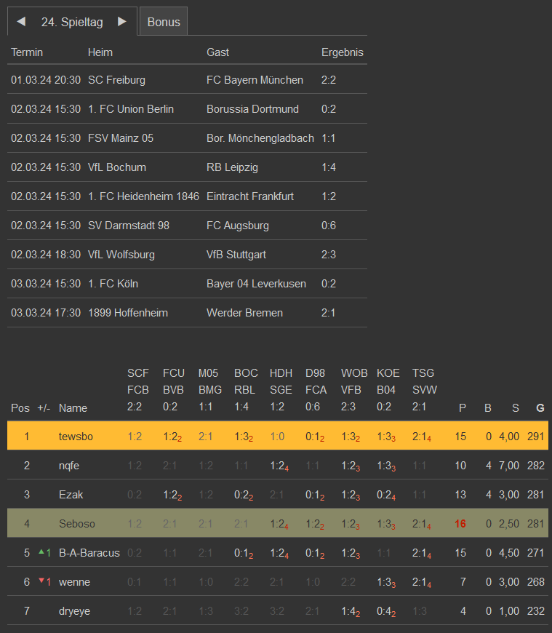This screenshot has width=552, height=633.
Task: Select the 24. Spieltag tab label
Action: (72, 22)
